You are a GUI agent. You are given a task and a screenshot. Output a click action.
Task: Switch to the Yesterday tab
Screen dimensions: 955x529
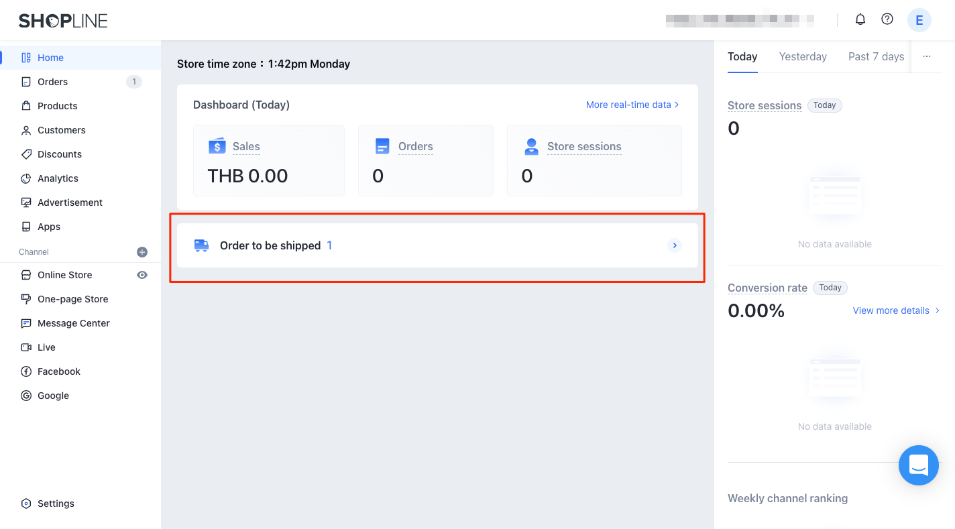coord(803,56)
